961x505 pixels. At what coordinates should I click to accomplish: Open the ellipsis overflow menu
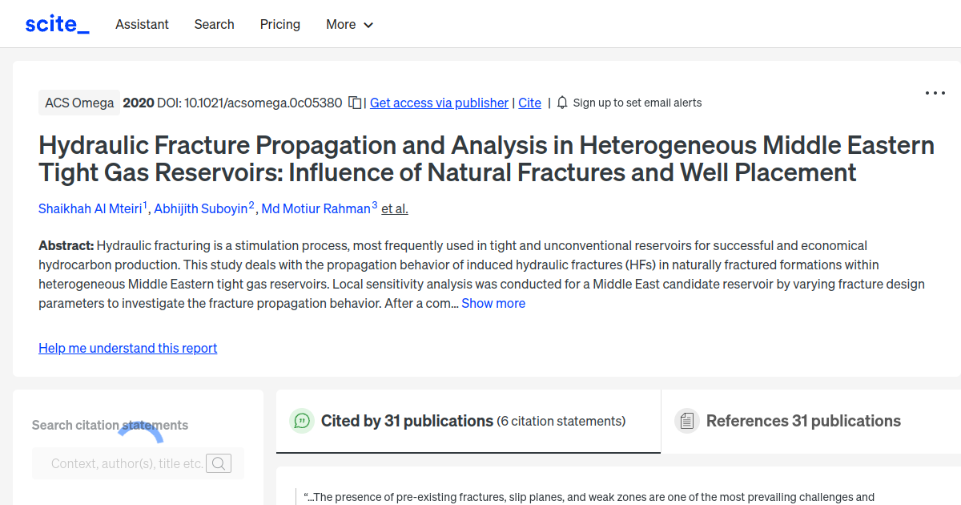click(x=935, y=93)
